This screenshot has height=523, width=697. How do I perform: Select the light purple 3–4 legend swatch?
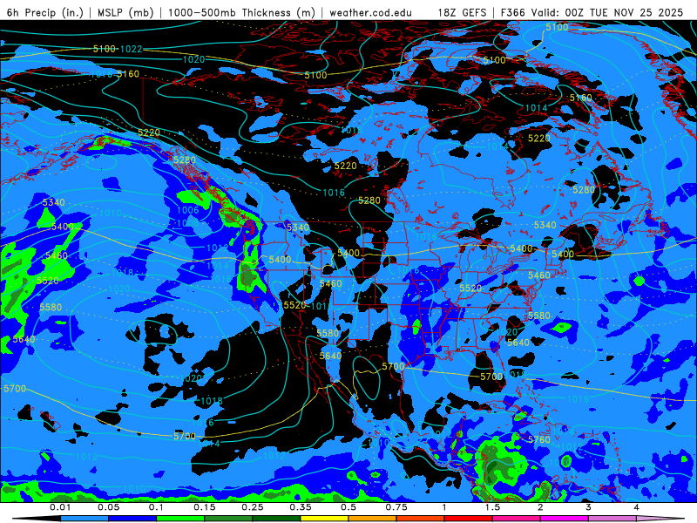pos(612,519)
